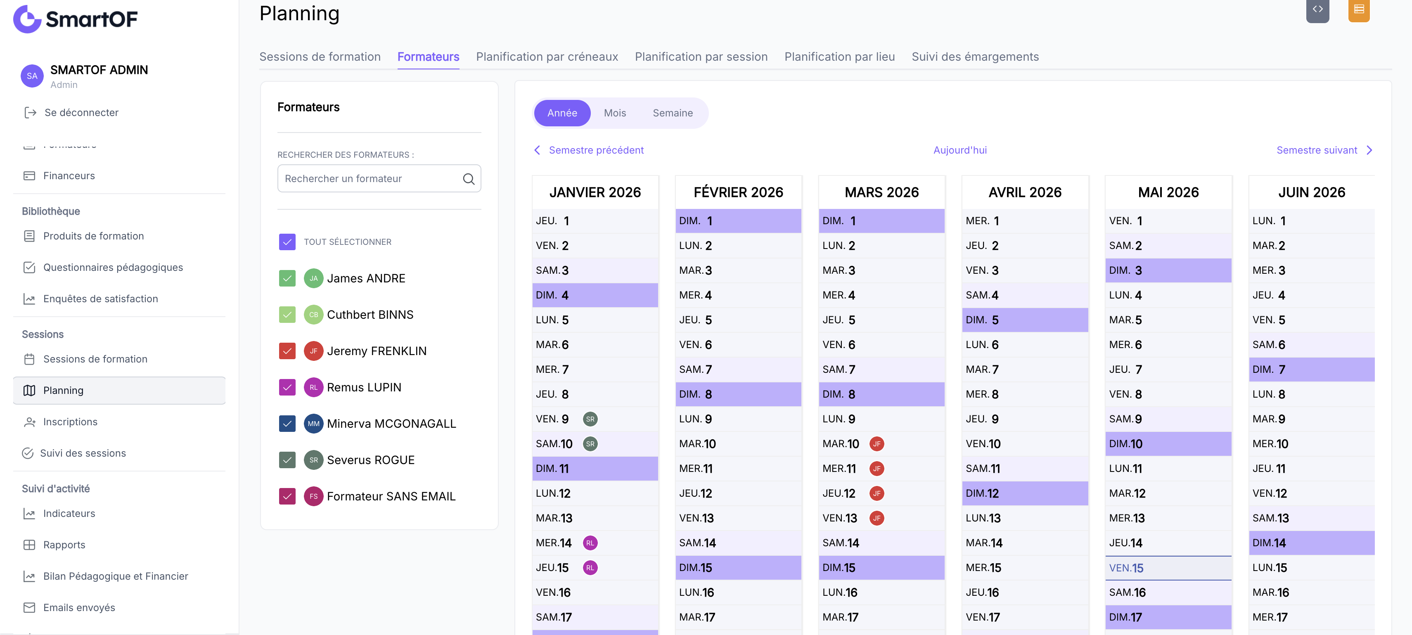Viewport: 1412px width, 635px height.
Task: Click the Produits de formation icon
Action: 30,236
